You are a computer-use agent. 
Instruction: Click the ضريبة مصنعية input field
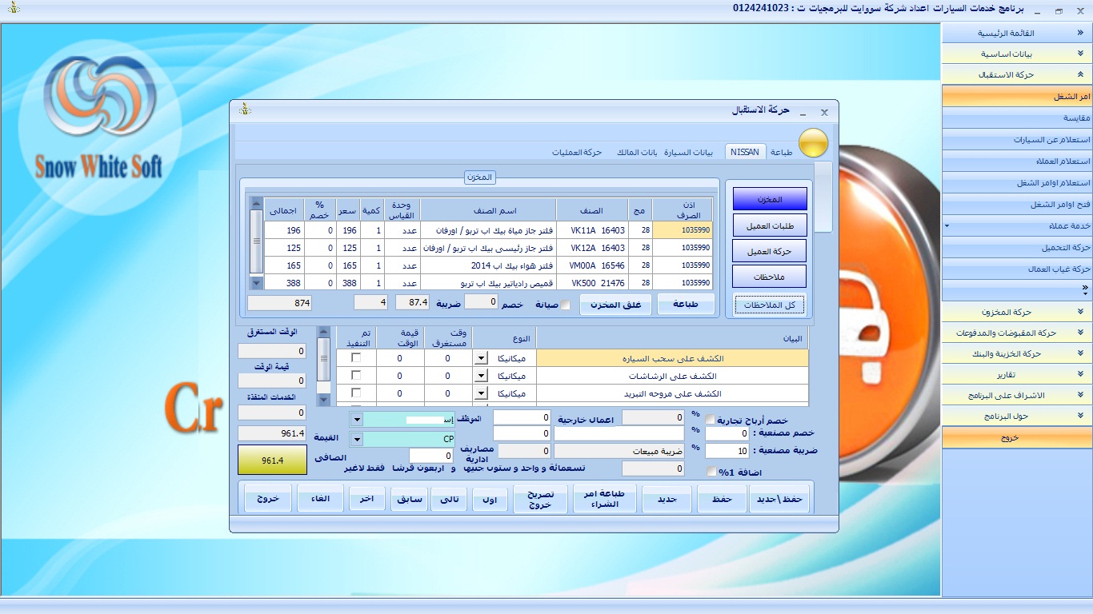pyautogui.click(x=727, y=451)
